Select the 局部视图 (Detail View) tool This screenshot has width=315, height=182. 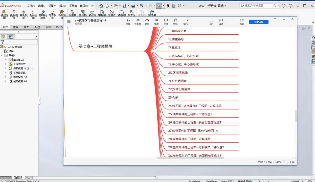click(x=52, y=15)
